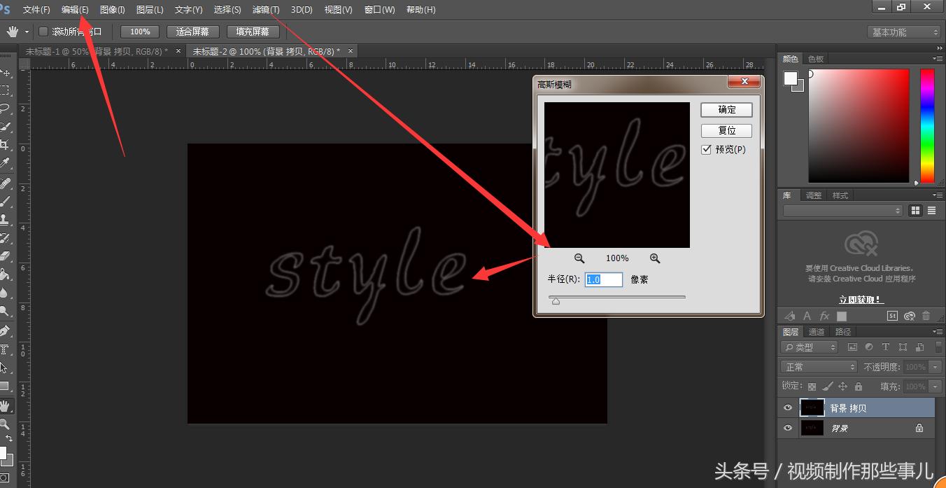The image size is (946, 488).
Task: Open the 正常 blend mode dropdown
Action: (x=818, y=367)
